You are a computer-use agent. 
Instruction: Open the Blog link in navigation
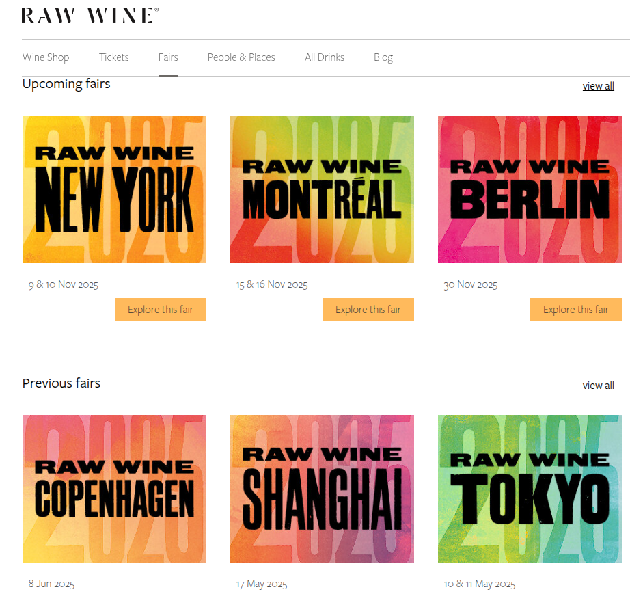383,57
